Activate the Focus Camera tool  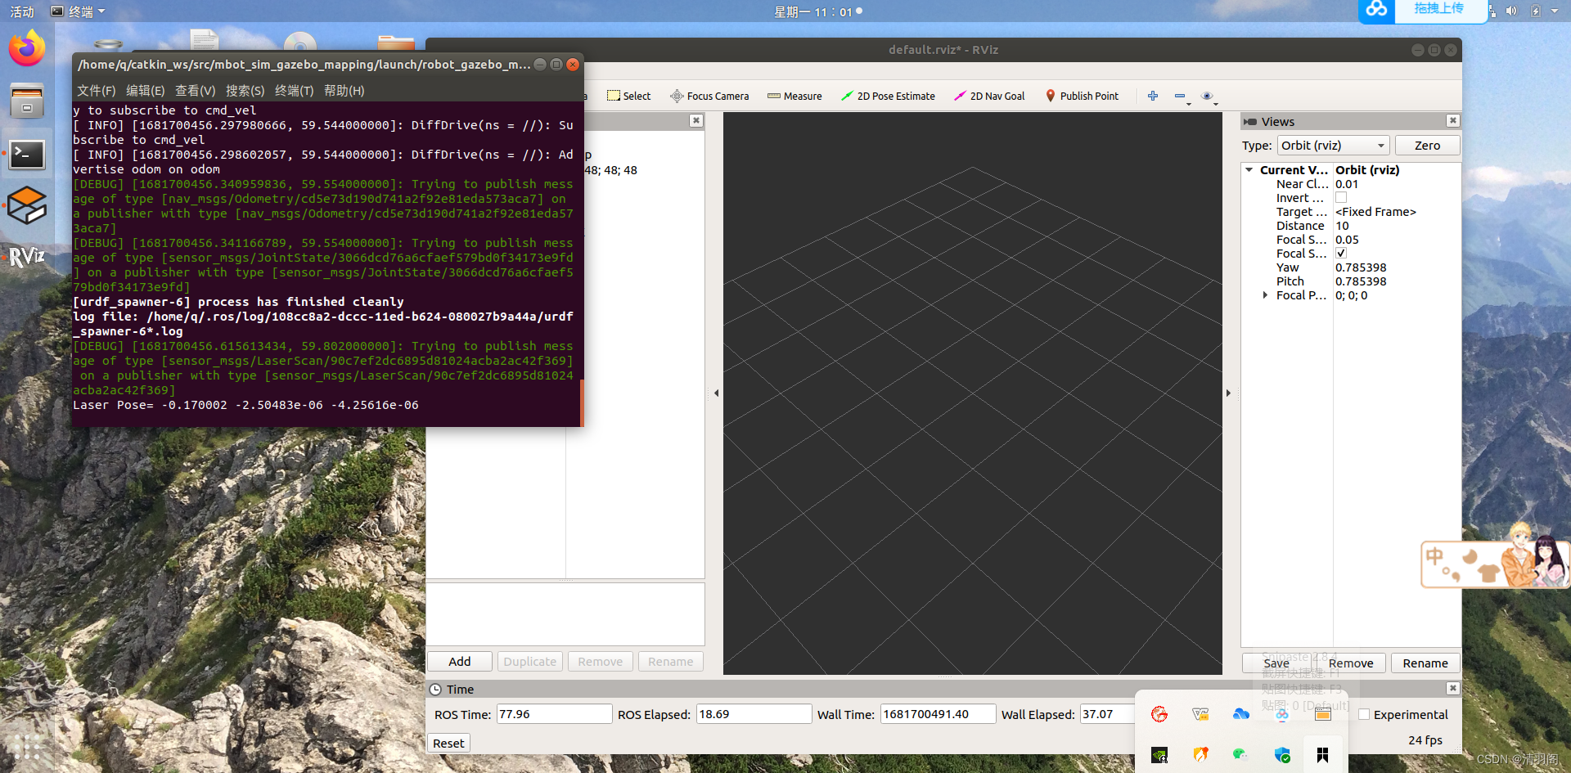[709, 96]
